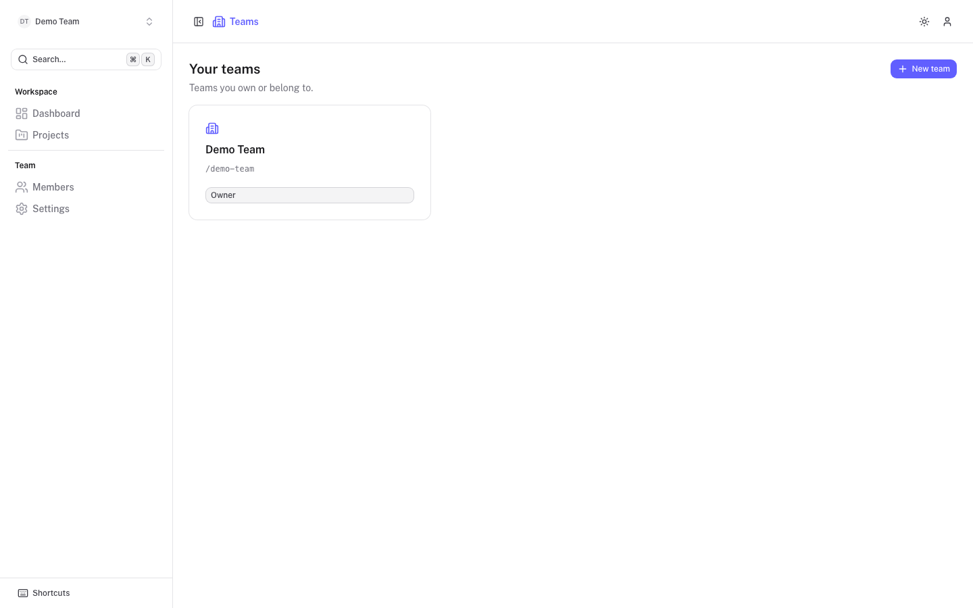Click the Settings gear icon
973x608 pixels.
click(x=22, y=209)
